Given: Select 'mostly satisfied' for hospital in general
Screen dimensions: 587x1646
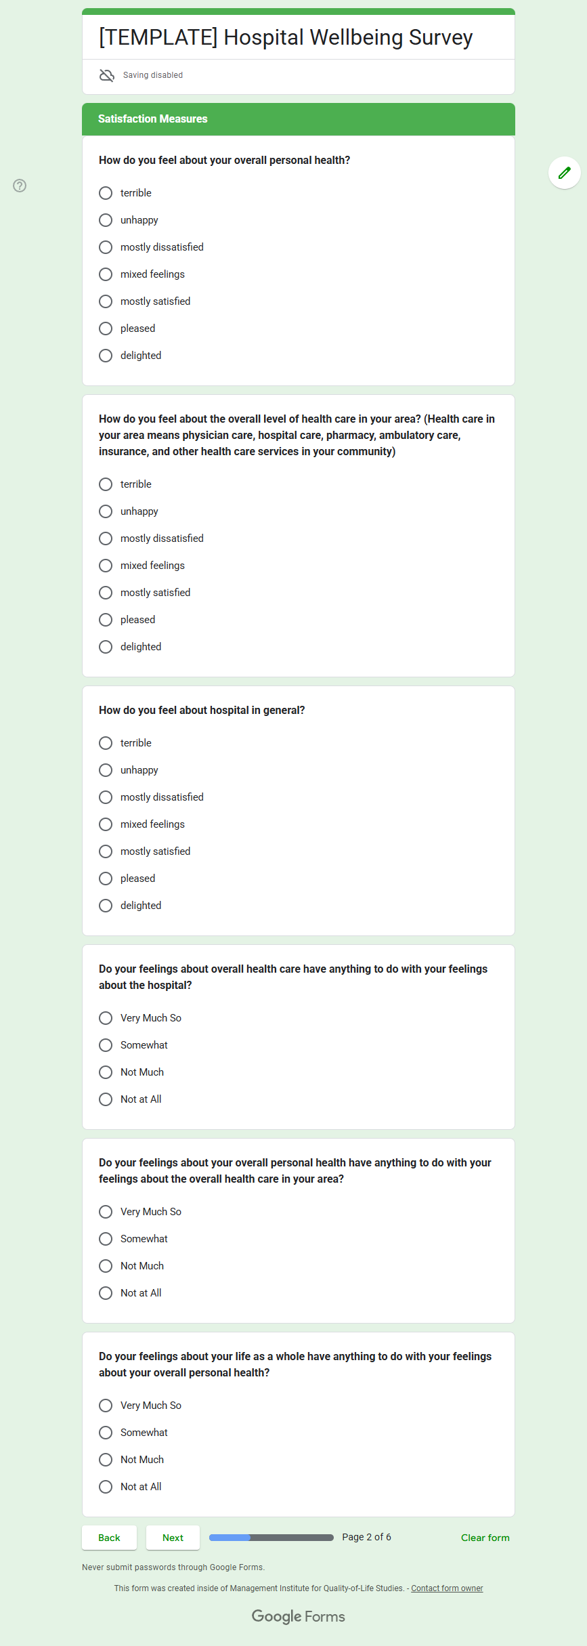Looking at the screenshot, I should [106, 851].
